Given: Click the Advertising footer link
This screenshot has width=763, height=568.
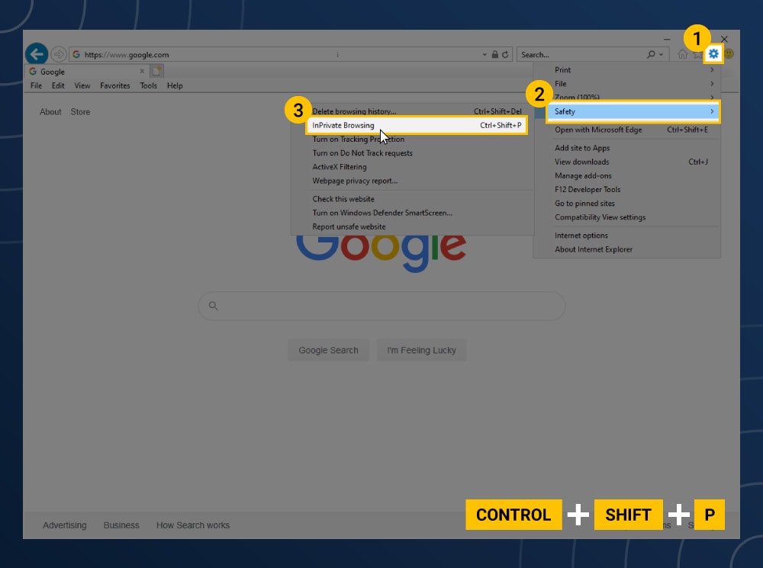Looking at the screenshot, I should [x=65, y=525].
